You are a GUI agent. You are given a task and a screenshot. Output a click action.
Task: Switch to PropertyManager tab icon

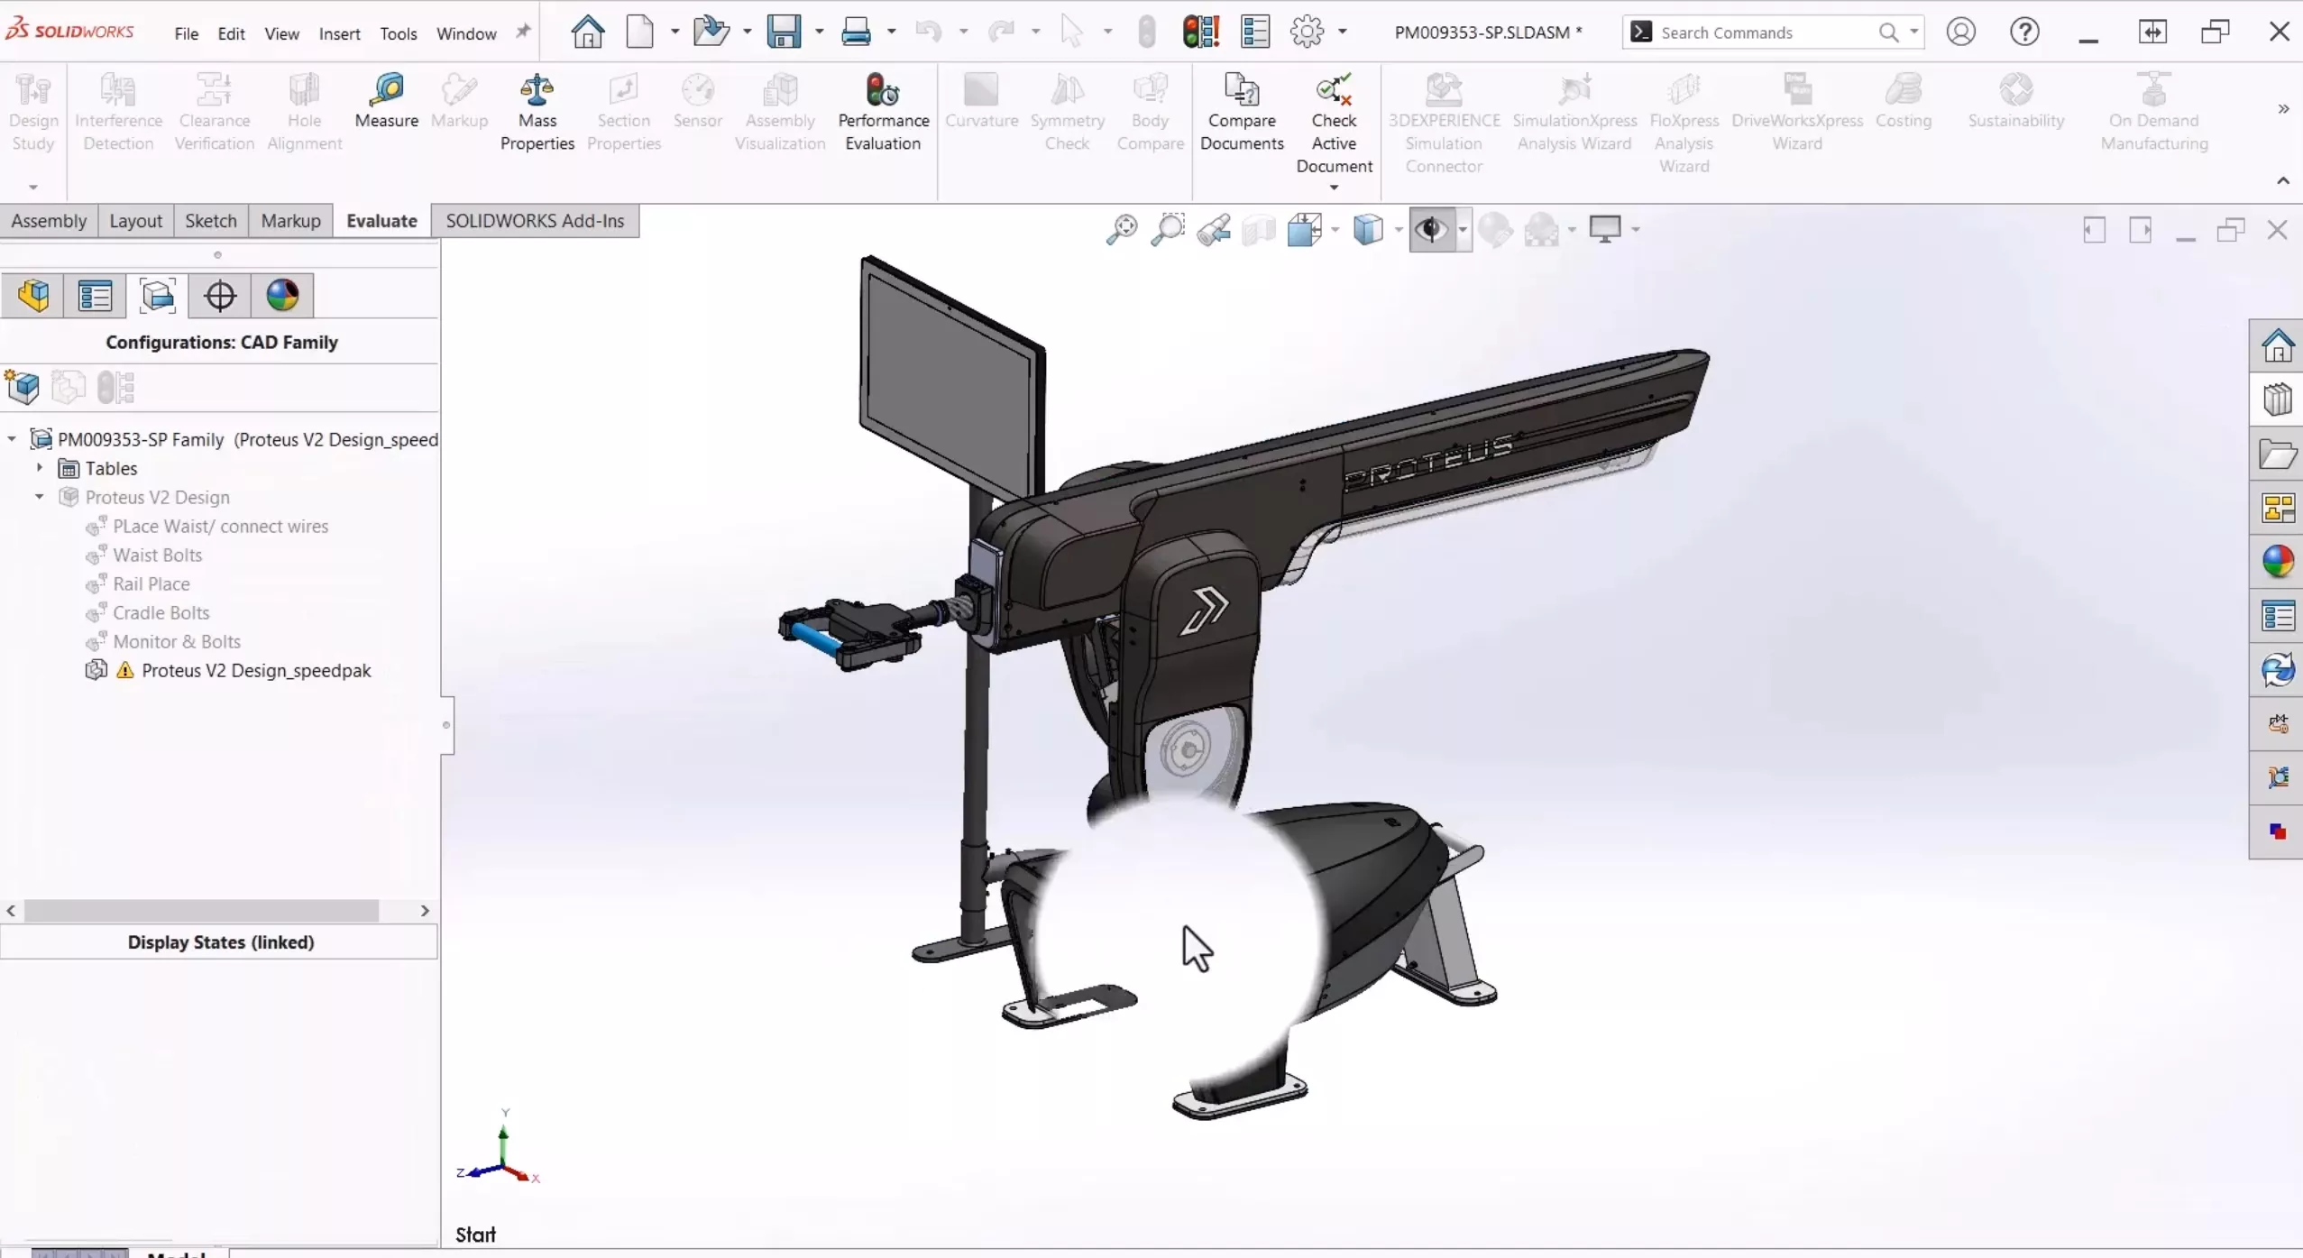tap(95, 296)
